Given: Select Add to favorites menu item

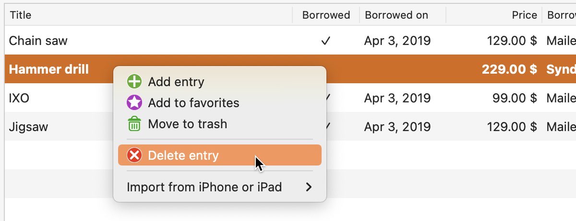Looking at the screenshot, I should click(x=193, y=103).
